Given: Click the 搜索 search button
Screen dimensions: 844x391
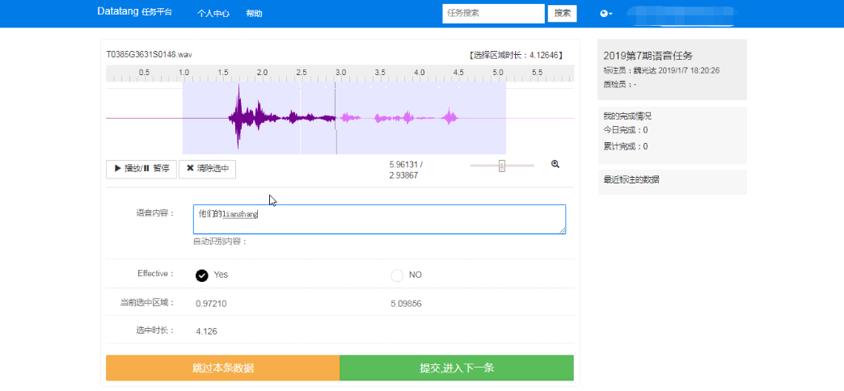Looking at the screenshot, I should [x=562, y=14].
